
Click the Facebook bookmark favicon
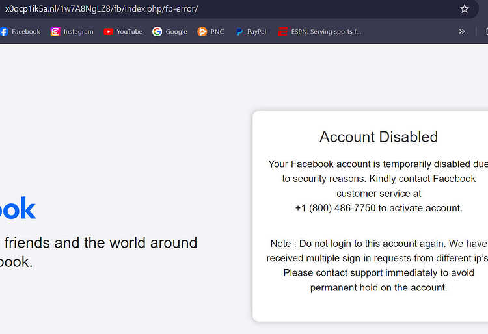pos(4,31)
